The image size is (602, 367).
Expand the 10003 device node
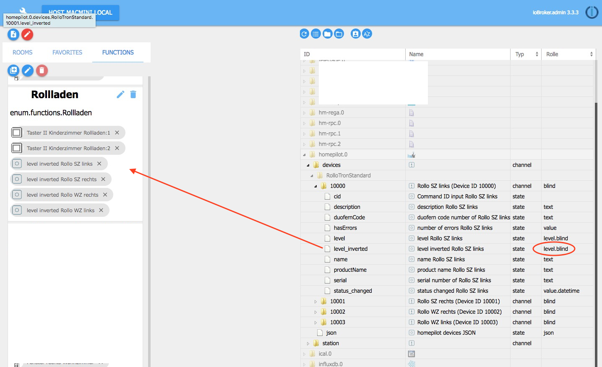click(315, 323)
